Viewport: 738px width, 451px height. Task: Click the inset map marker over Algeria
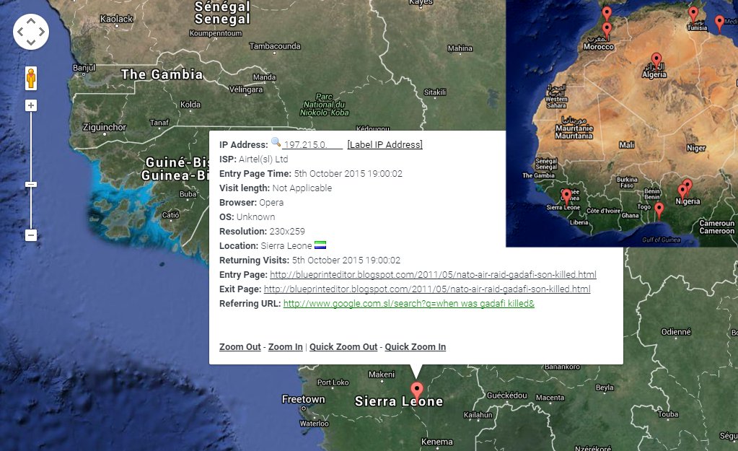[656, 61]
